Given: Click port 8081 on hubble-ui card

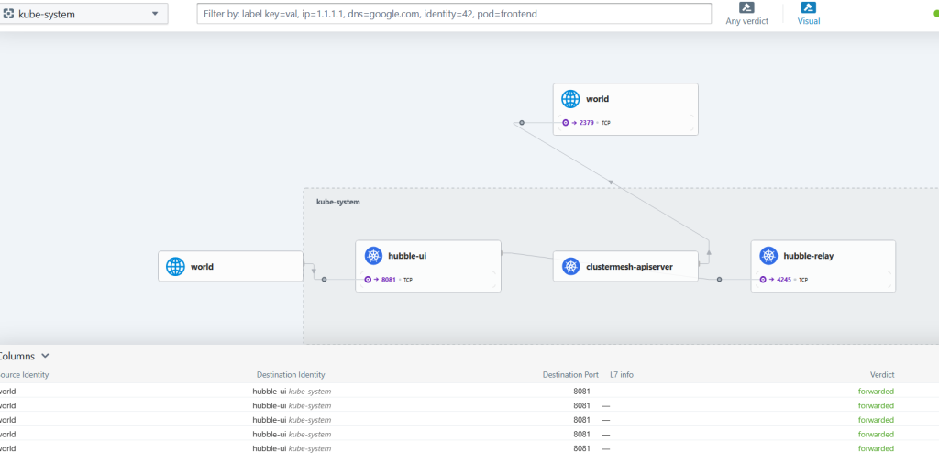Looking at the screenshot, I should coord(389,280).
